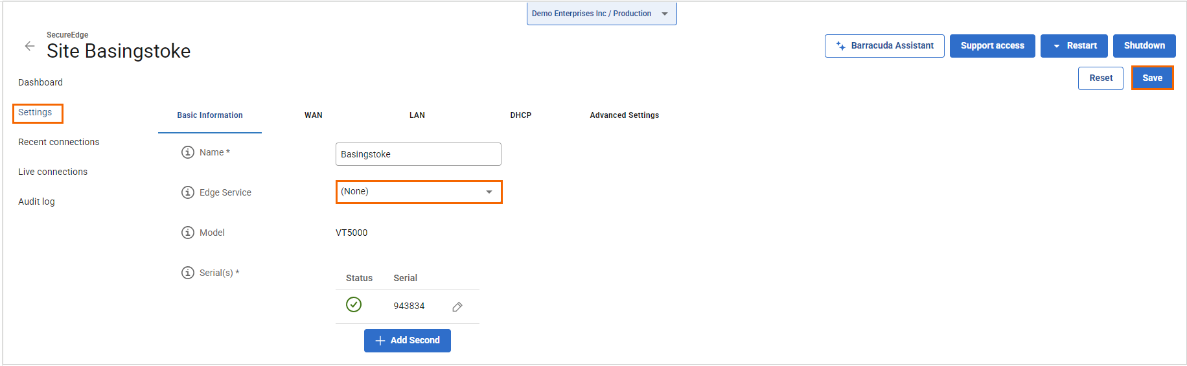Open the Advanced Settings tab
Viewport: 1187px width, 366px height.
point(624,115)
